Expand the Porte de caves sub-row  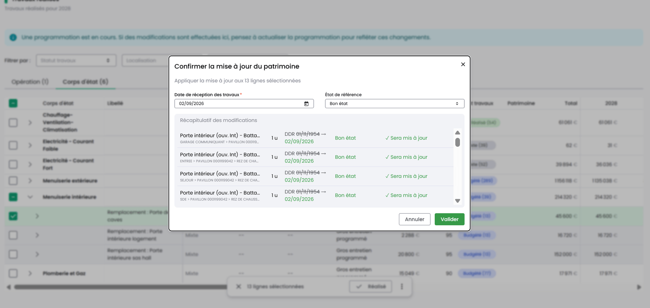pyautogui.click(x=37, y=216)
